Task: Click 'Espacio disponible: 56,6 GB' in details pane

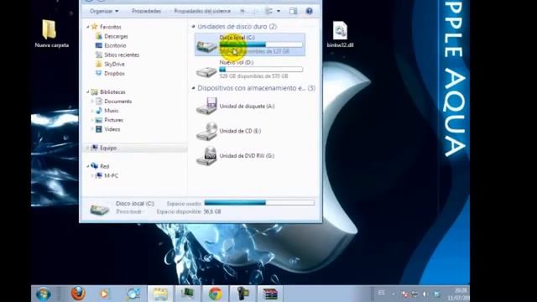Action: point(189,211)
